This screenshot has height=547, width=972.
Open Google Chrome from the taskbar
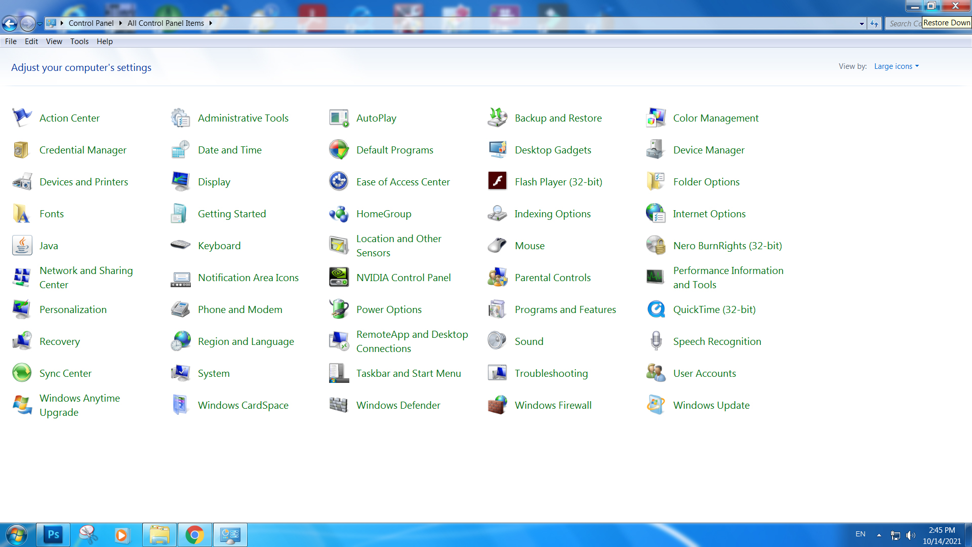(x=194, y=535)
